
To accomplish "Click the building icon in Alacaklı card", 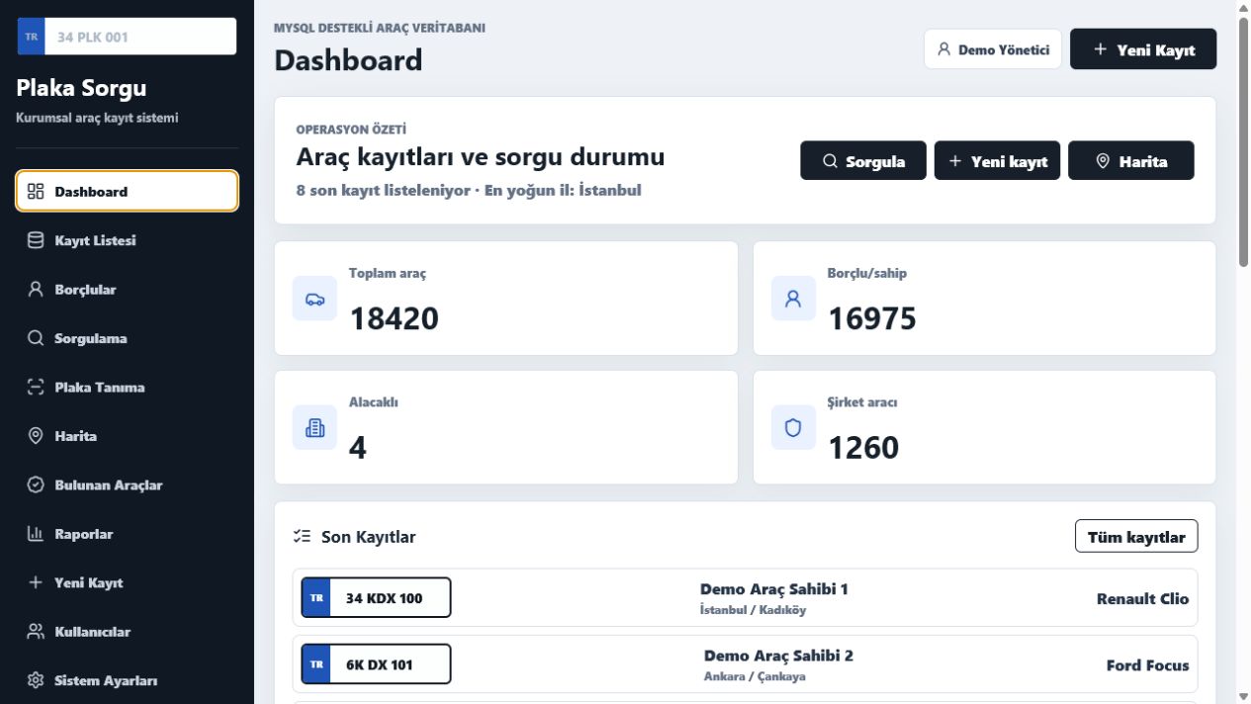I will [x=314, y=427].
